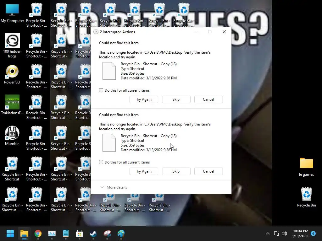This screenshot has height=241, width=322.
Task: Open the My Computer desktop icon
Action: (12, 13)
